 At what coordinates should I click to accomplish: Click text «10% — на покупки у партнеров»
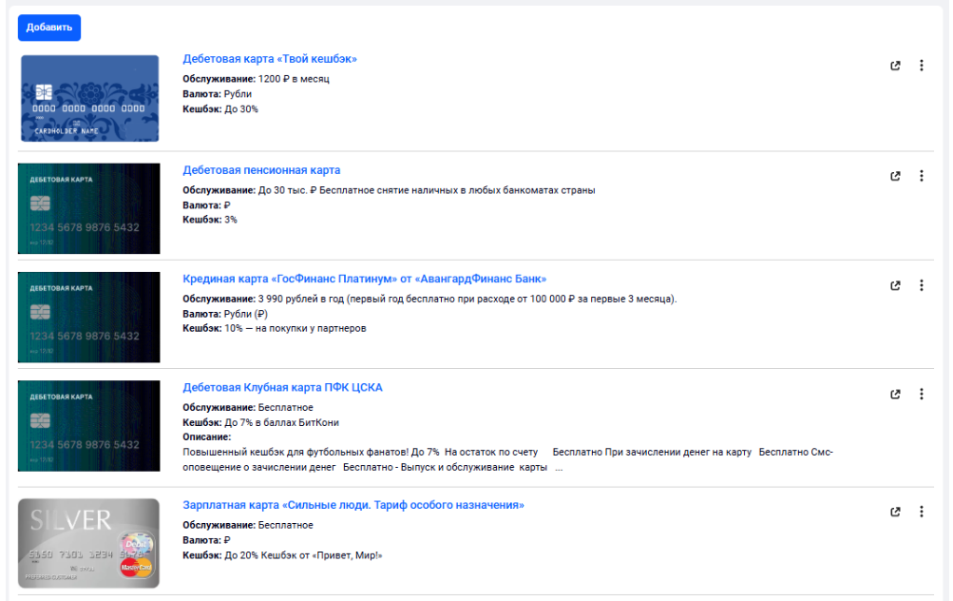295,328
